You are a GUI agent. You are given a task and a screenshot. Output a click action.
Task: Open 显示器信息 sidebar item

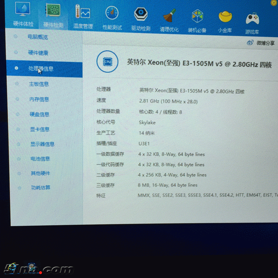[42, 144]
